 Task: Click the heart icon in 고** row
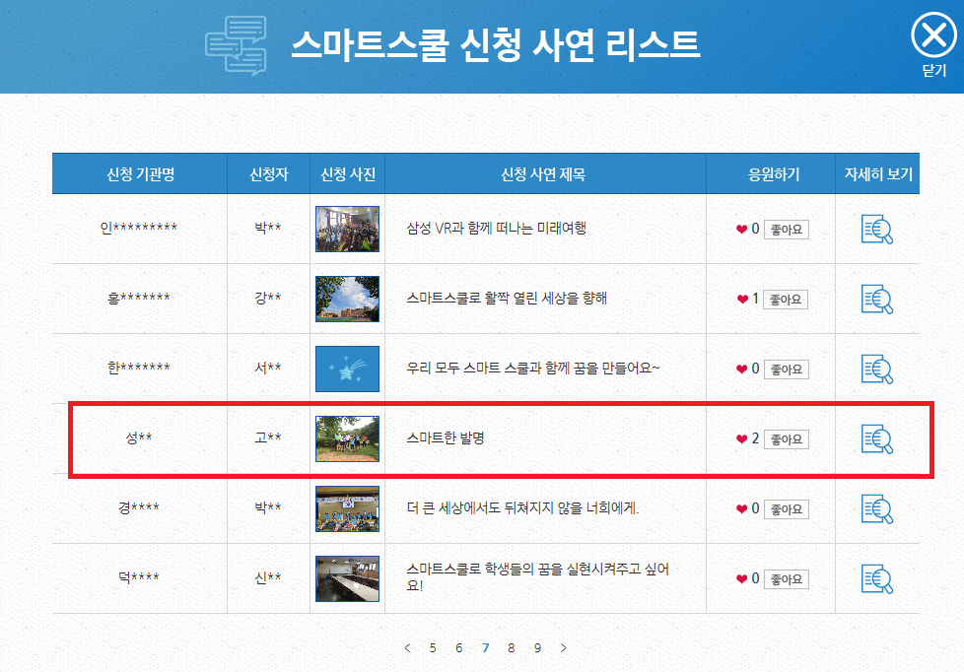[x=741, y=439]
